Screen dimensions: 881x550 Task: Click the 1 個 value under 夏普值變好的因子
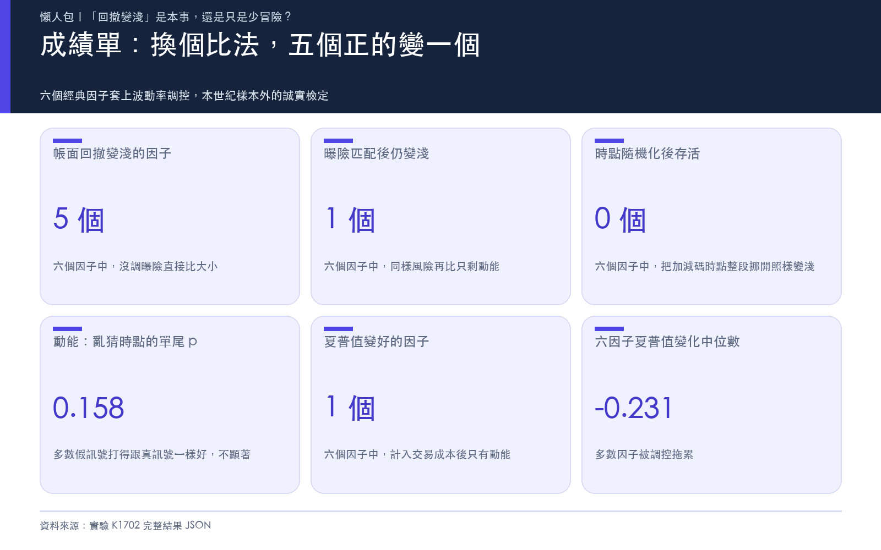click(350, 408)
